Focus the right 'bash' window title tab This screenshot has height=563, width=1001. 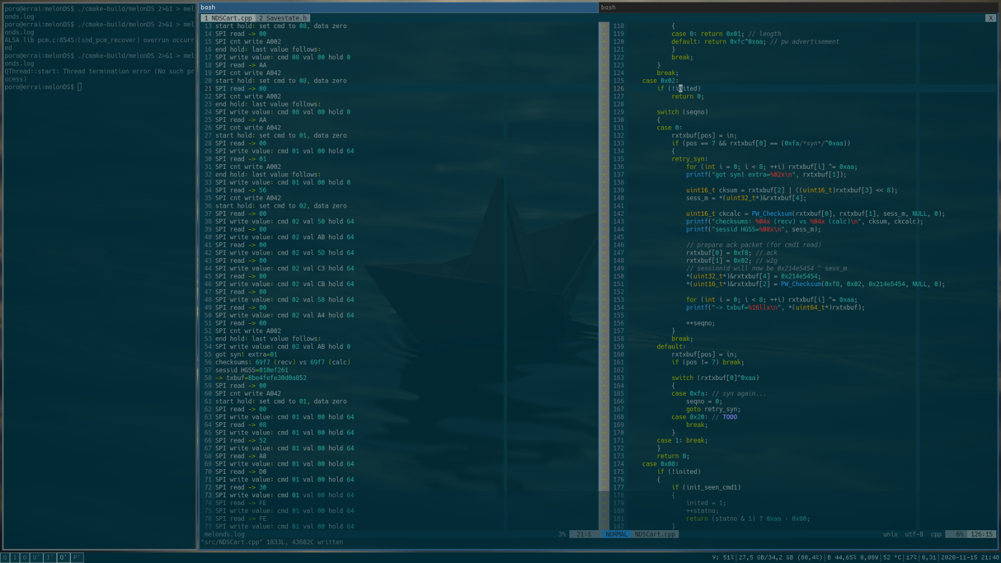[798, 8]
